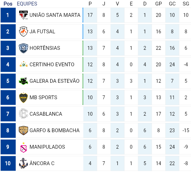
Task: Click the Casablanca monogram logo
Action: (24, 114)
